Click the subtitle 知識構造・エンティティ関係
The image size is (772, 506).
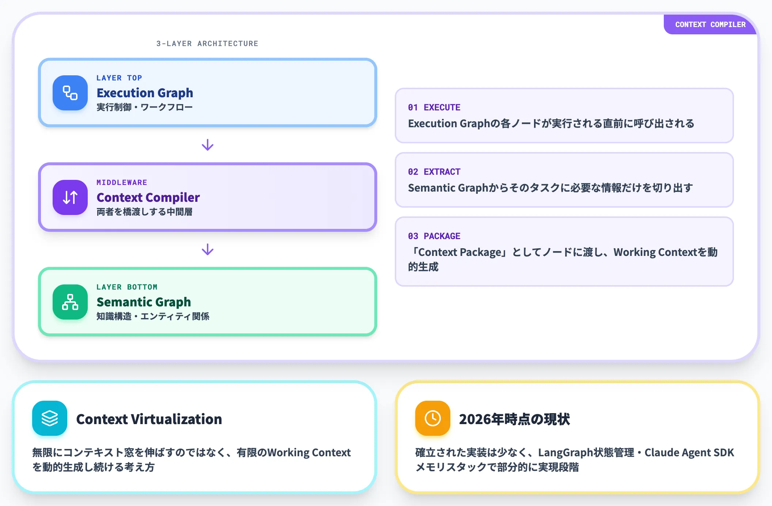pos(153,316)
